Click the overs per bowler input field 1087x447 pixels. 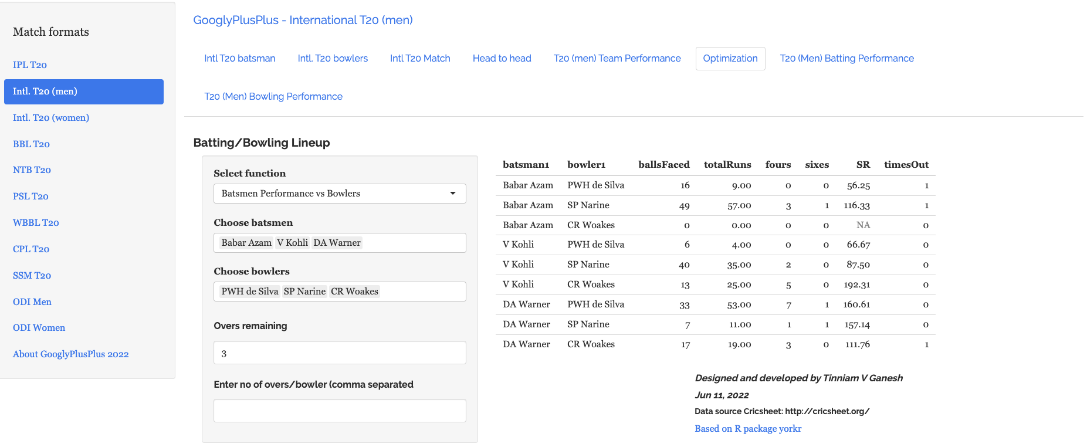(x=339, y=411)
